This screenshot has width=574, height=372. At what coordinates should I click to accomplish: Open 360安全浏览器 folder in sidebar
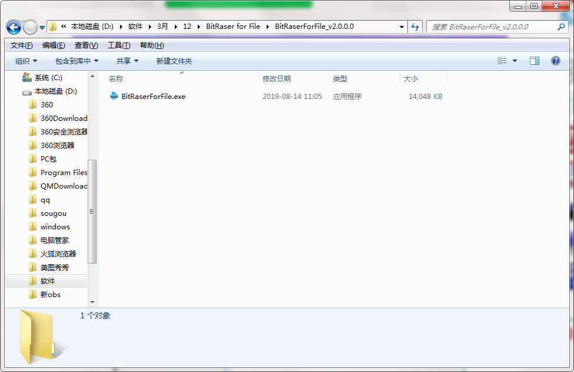(x=64, y=132)
